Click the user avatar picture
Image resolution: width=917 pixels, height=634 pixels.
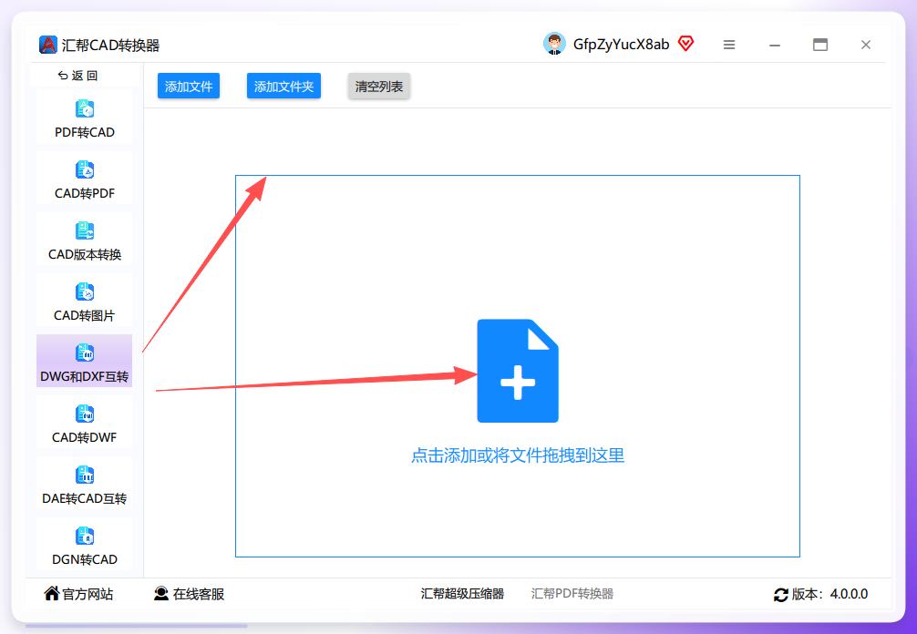[x=554, y=44]
